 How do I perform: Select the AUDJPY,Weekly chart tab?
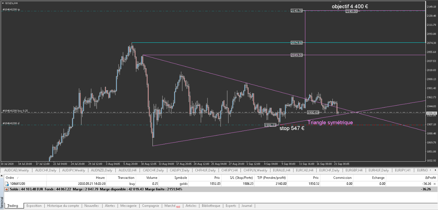[x=74, y=170]
